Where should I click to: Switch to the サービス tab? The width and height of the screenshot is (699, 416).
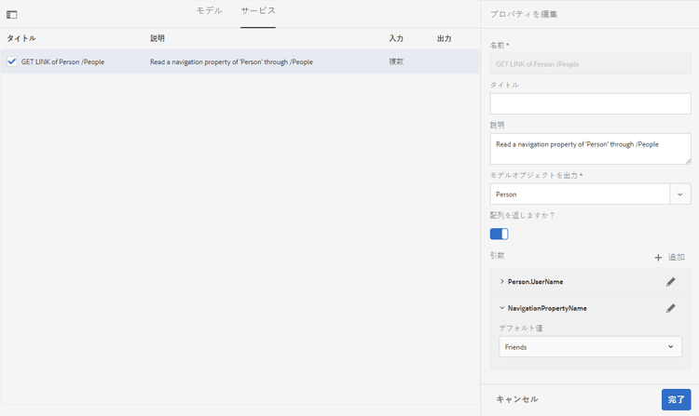[258, 10]
